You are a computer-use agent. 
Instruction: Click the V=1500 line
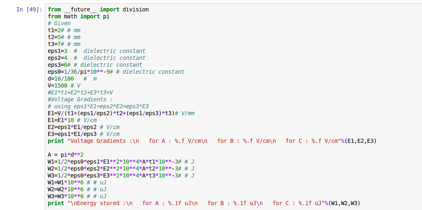(64, 85)
